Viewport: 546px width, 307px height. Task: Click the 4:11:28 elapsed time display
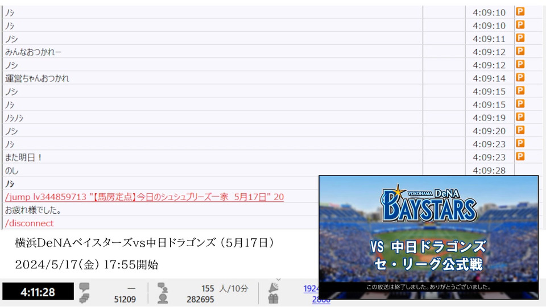click(x=38, y=292)
